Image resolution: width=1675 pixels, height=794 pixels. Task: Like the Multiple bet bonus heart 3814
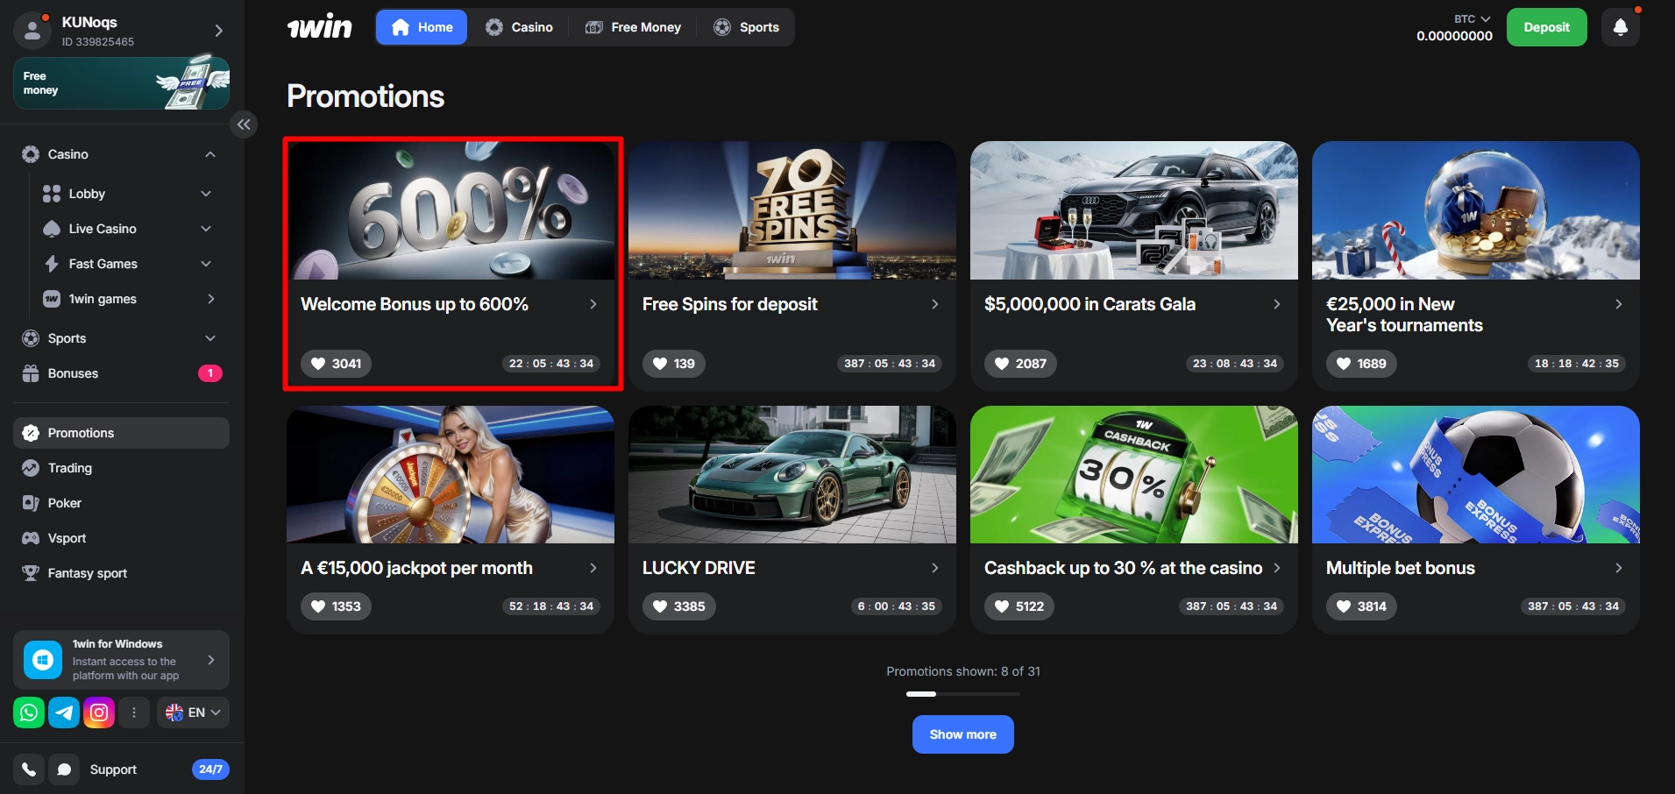pyautogui.click(x=1361, y=606)
